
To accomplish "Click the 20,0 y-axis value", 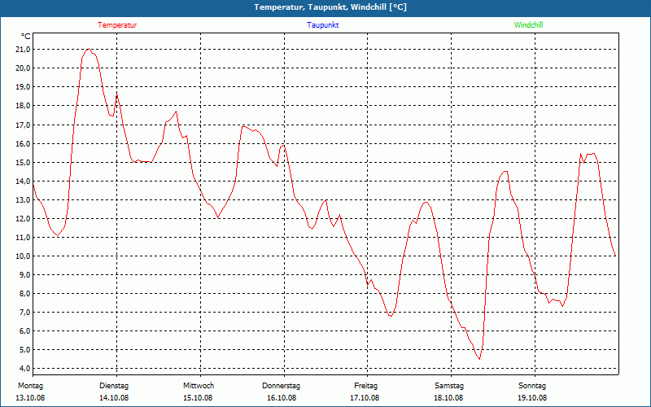I will tap(24, 68).
